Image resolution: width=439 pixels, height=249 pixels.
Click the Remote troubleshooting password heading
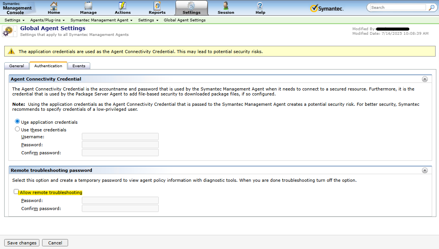coord(51,170)
